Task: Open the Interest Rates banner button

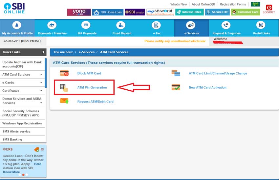Action: 189,12
